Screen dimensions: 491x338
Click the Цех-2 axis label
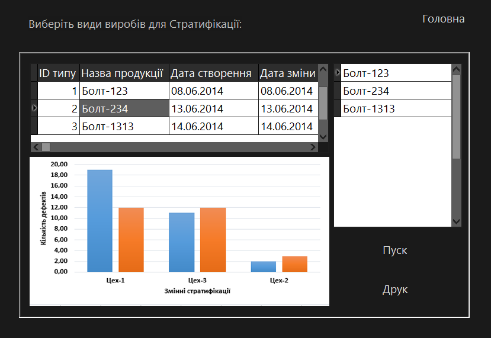pyautogui.click(x=279, y=281)
